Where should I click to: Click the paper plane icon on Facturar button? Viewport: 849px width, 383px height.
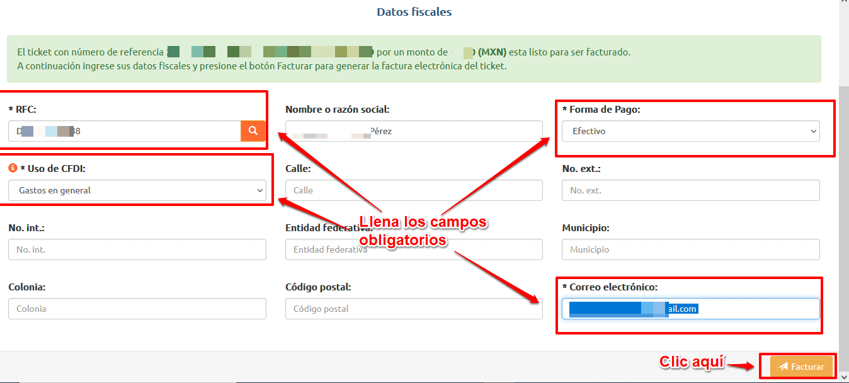pos(784,366)
